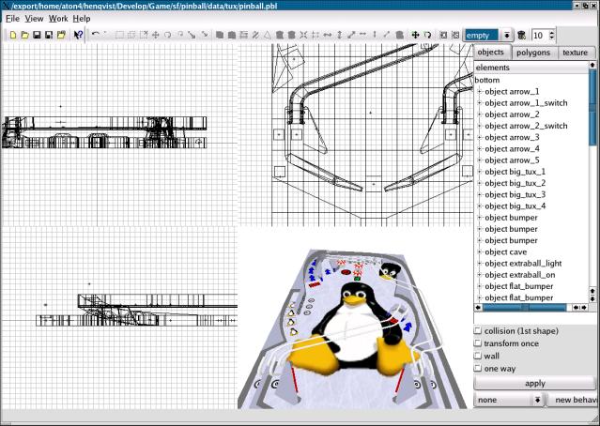Click the grid icon left of the empty dropdown
Viewport: 600px width, 426px height.
pyautogui.click(x=455, y=35)
